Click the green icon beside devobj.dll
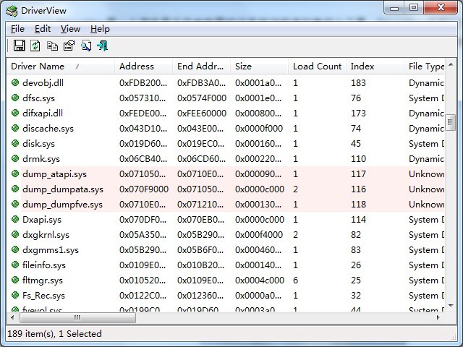The image size is (463, 347). [x=15, y=83]
